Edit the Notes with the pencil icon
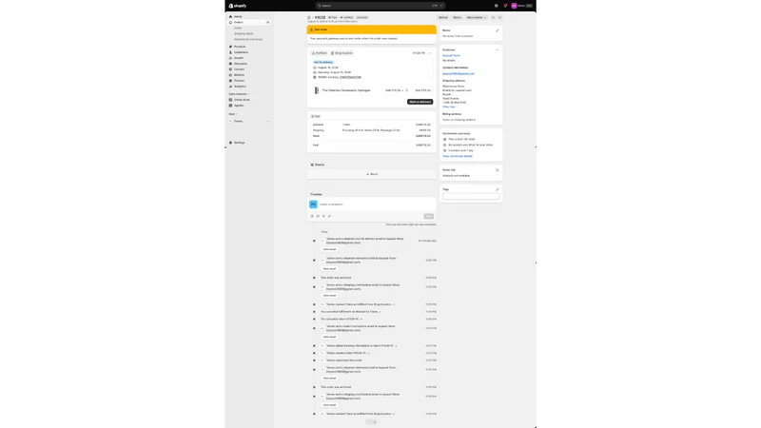Viewport: 761px width, 428px height. (x=497, y=30)
